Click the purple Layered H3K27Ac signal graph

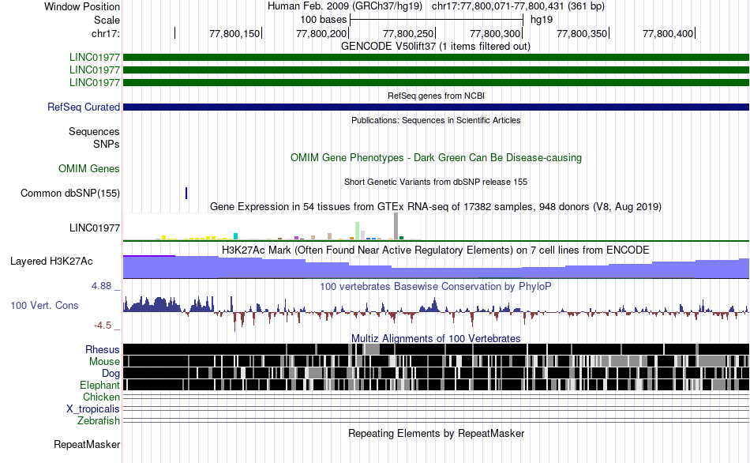pyautogui.click(x=436, y=267)
